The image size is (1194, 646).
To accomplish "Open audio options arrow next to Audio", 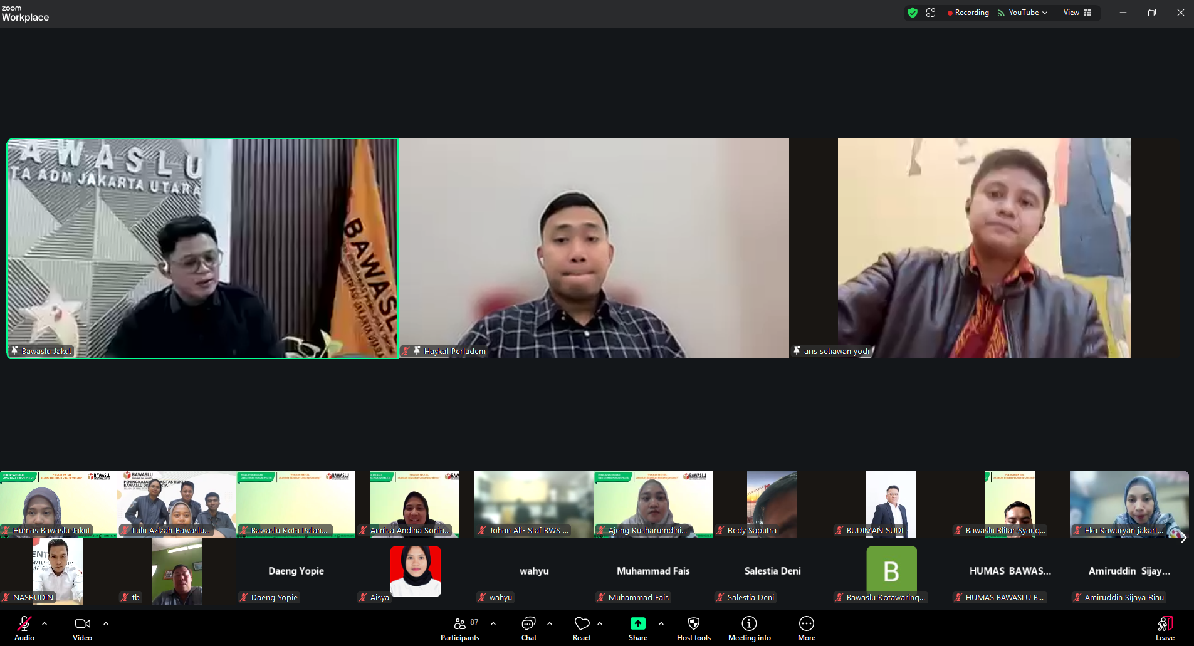I will [45, 623].
